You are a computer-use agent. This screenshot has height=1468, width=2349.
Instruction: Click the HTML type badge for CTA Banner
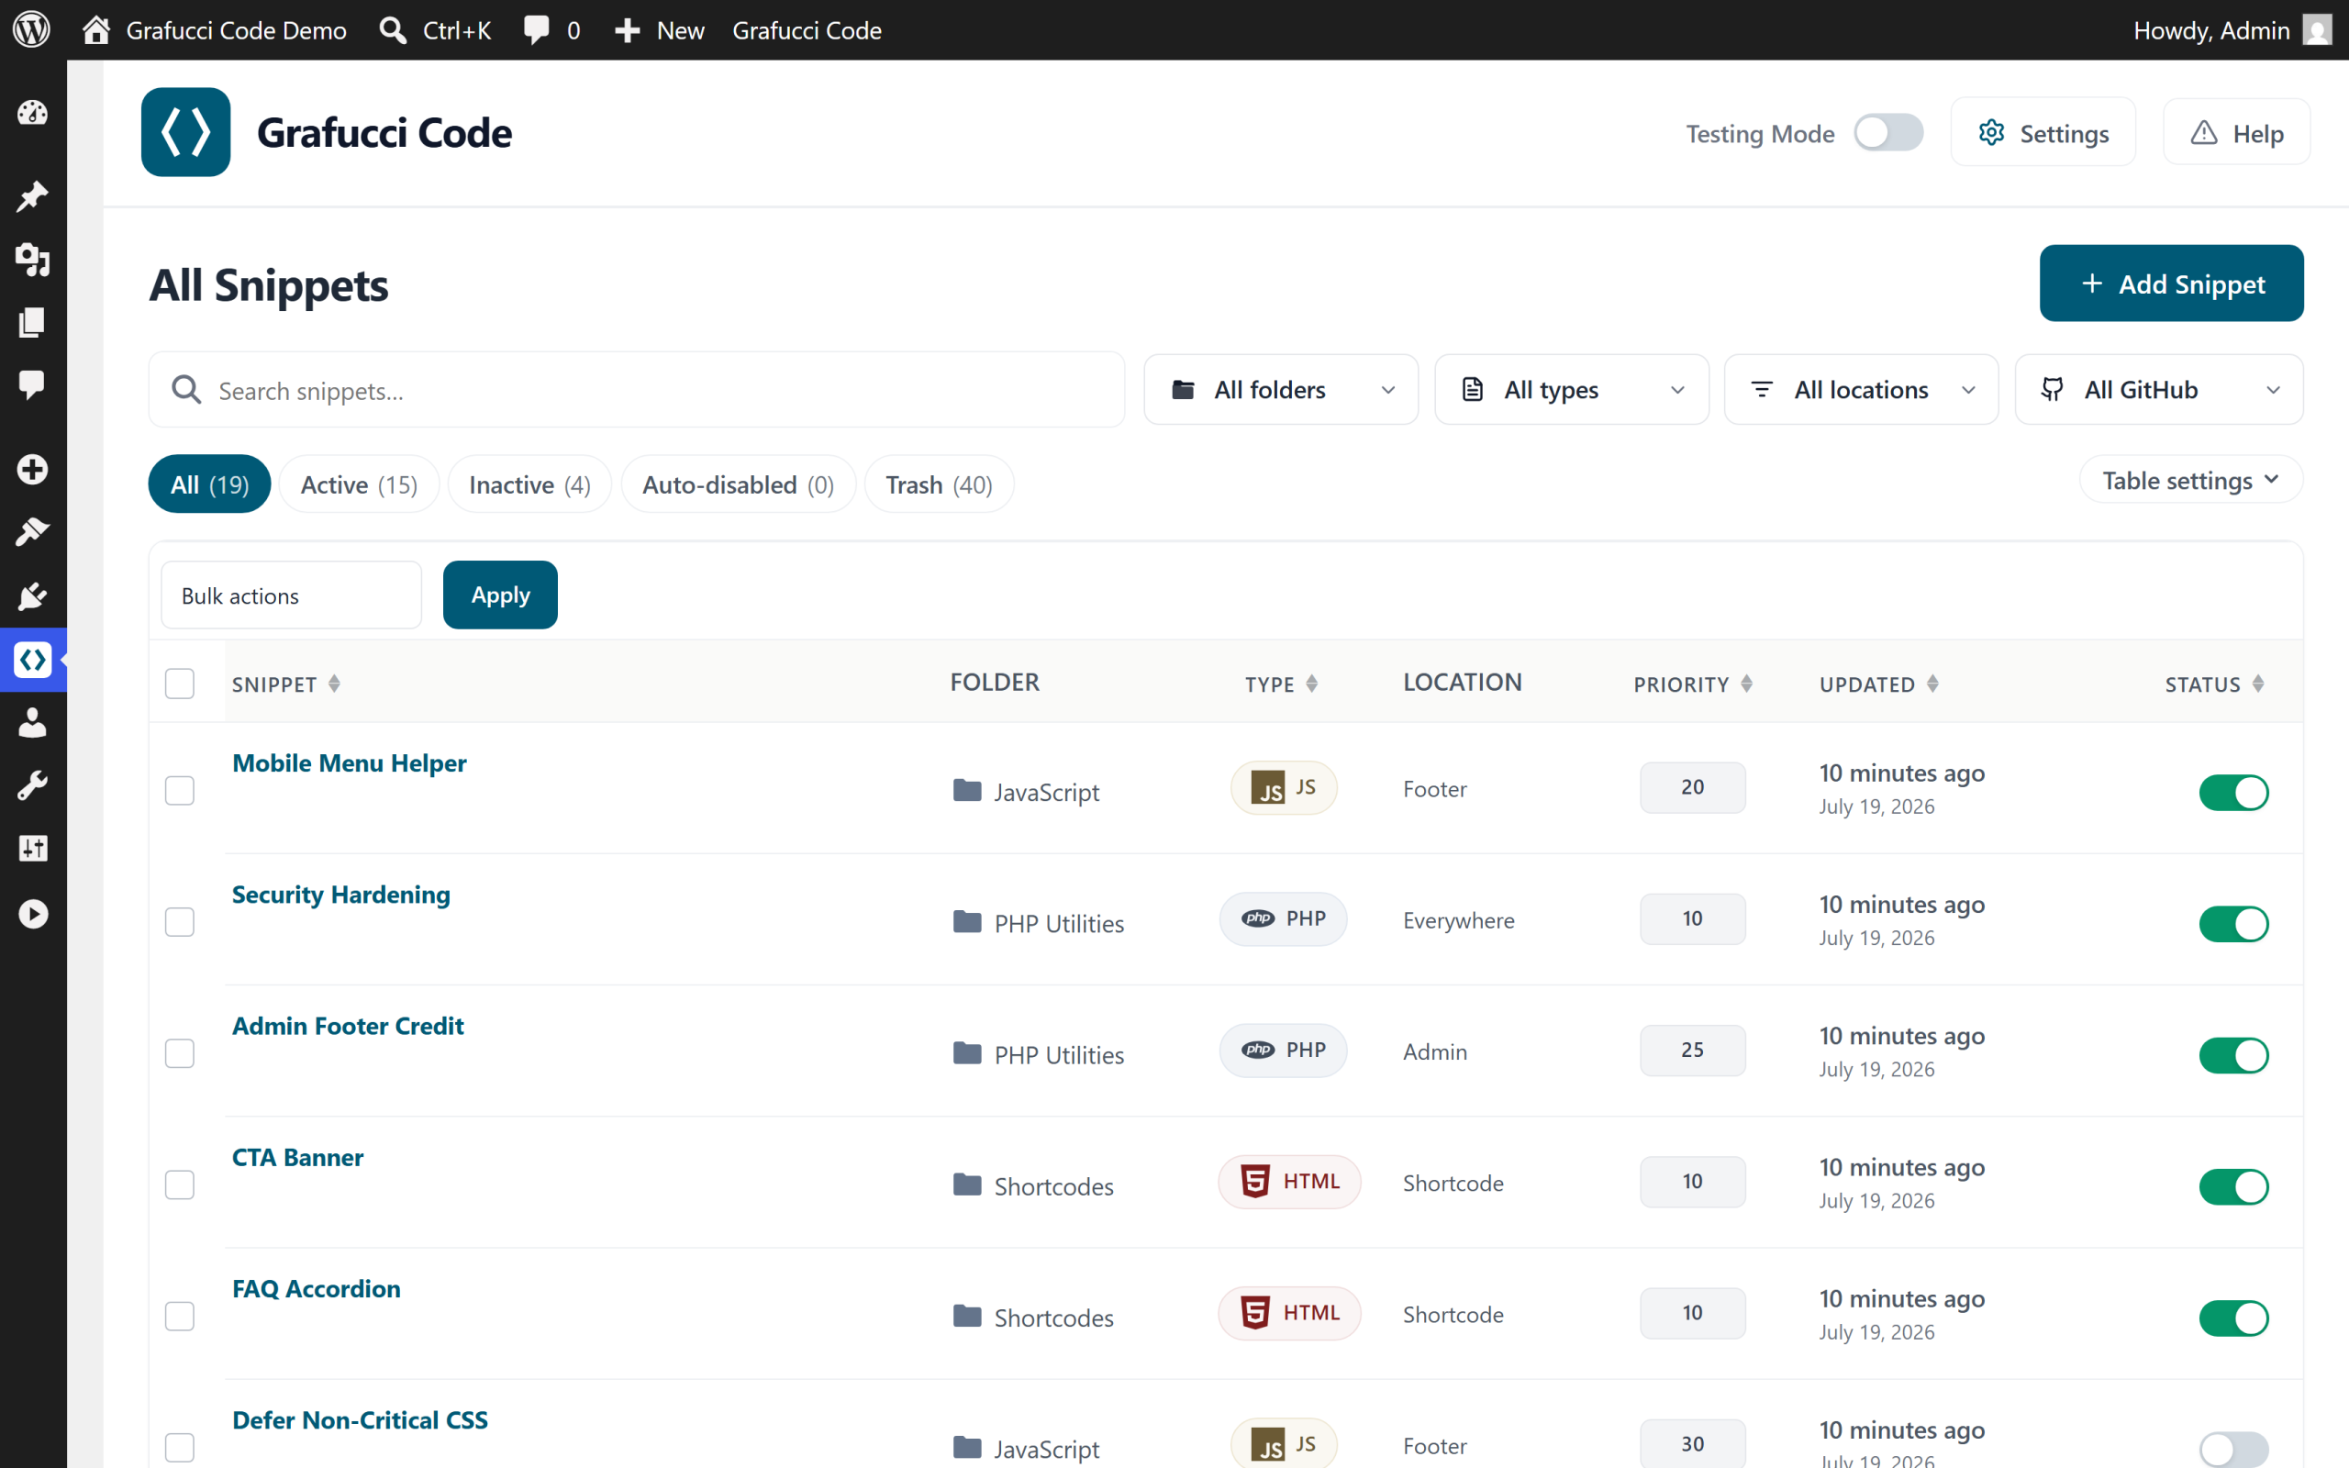click(1289, 1182)
